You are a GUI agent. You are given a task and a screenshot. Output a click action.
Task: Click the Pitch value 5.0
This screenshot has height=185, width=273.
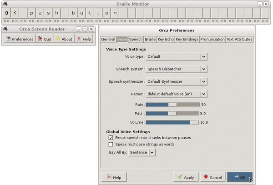tap(203, 114)
